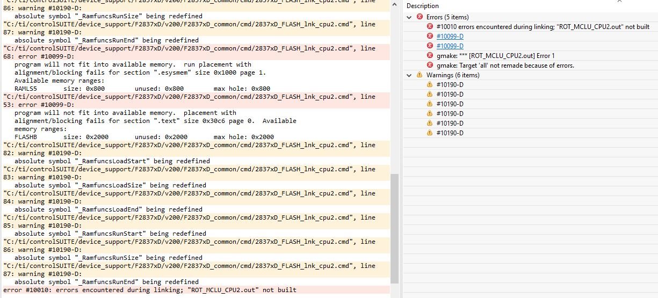Select gmake Target 'all' not remade entry
The width and height of the screenshot is (658, 298).
pyautogui.click(x=505, y=66)
